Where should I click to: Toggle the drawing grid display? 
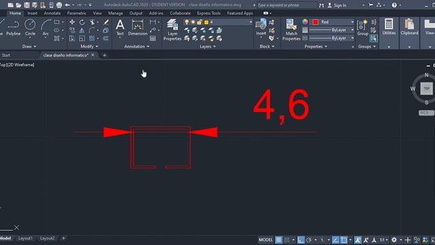tap(279, 240)
